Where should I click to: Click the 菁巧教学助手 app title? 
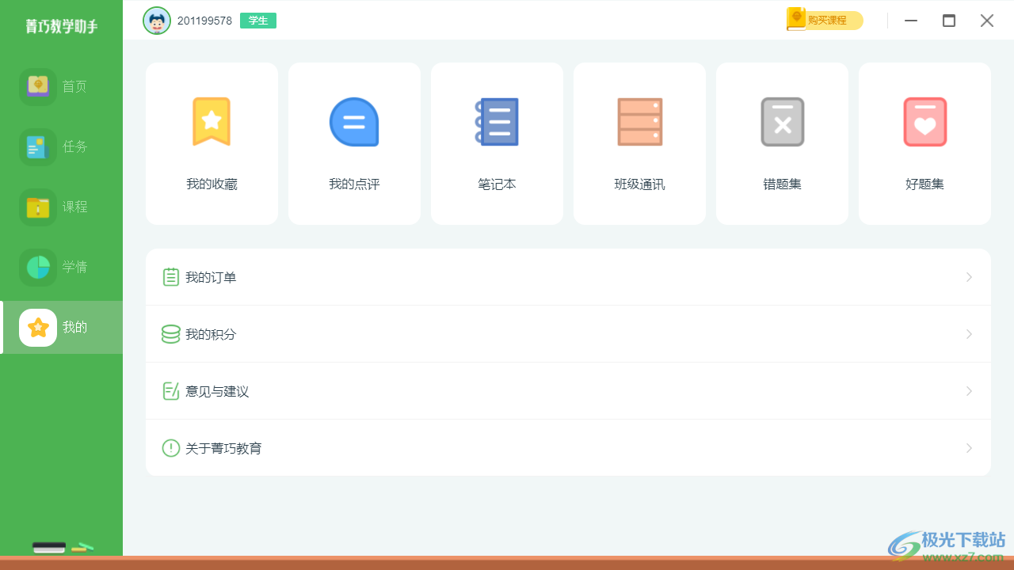click(61, 26)
